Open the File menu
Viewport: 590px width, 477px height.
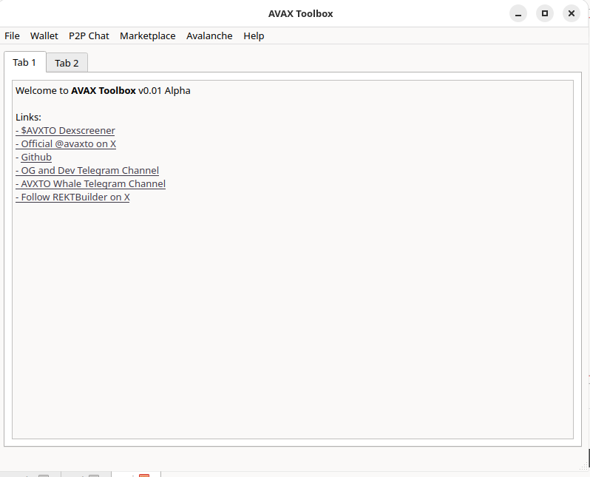point(12,35)
